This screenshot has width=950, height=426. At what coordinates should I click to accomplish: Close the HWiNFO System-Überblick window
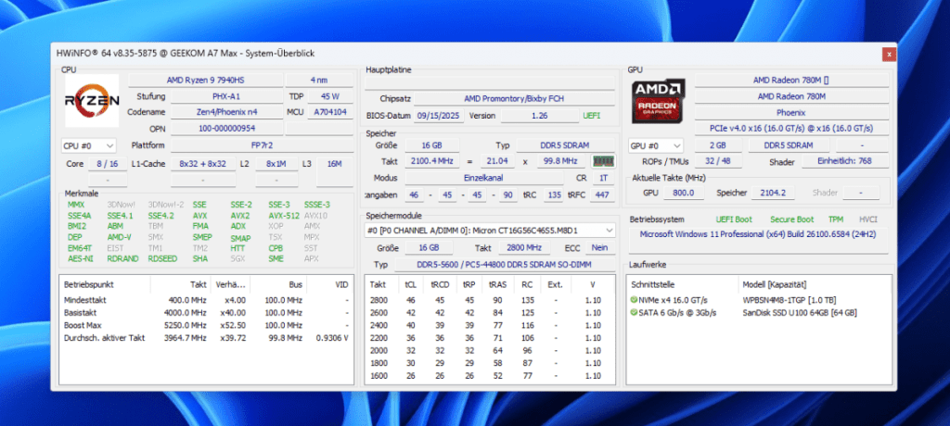pos(889,55)
